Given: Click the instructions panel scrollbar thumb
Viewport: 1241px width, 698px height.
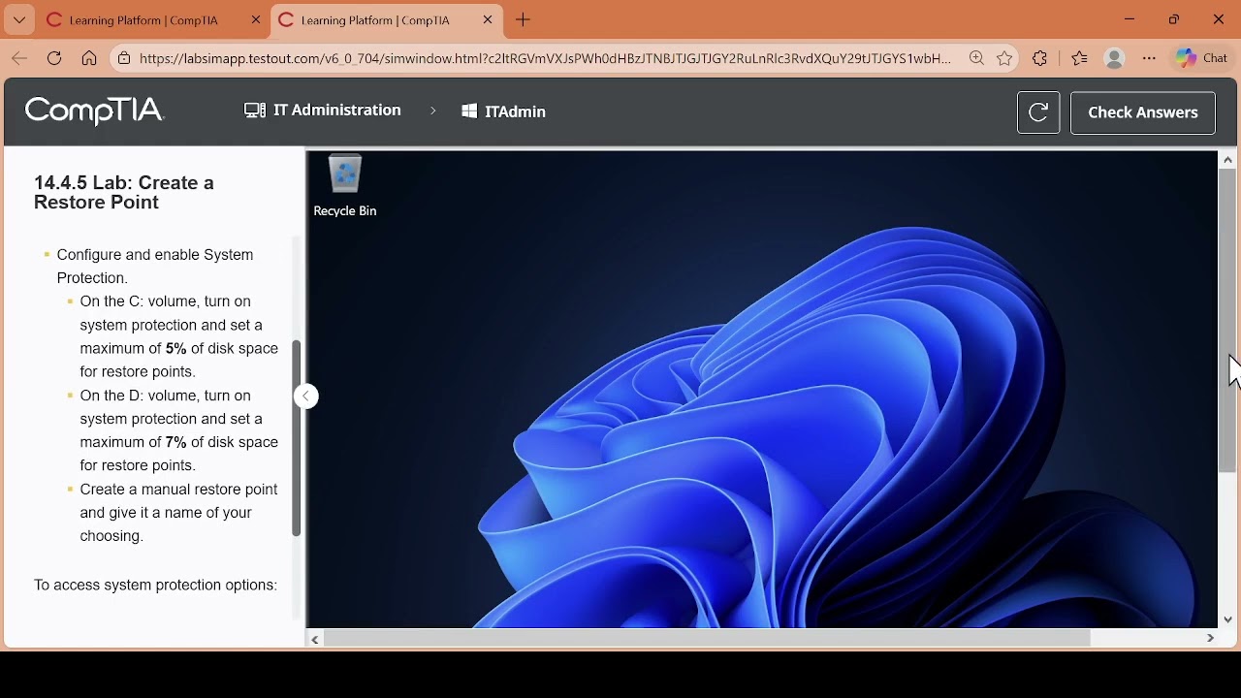Looking at the screenshot, I should point(297,437).
